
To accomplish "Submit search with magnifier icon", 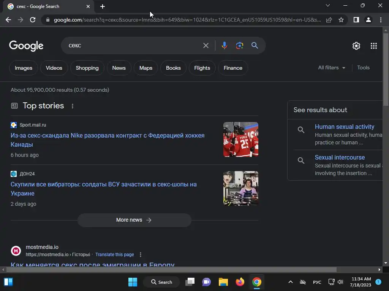I will 255,45.
